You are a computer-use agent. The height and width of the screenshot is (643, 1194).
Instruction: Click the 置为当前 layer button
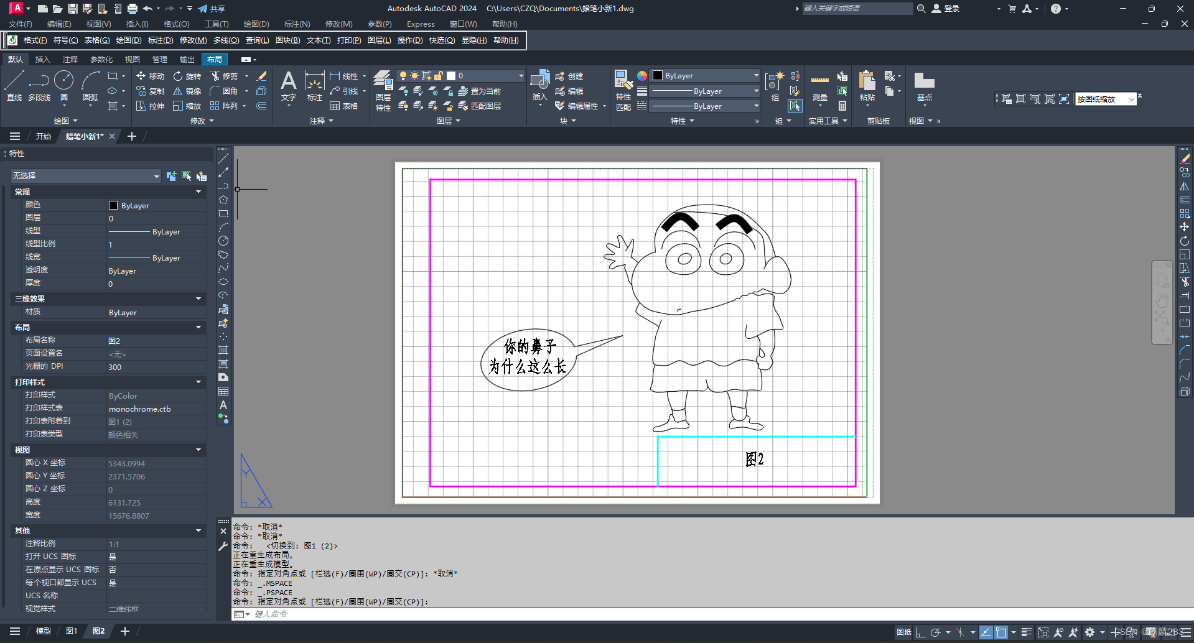point(479,91)
